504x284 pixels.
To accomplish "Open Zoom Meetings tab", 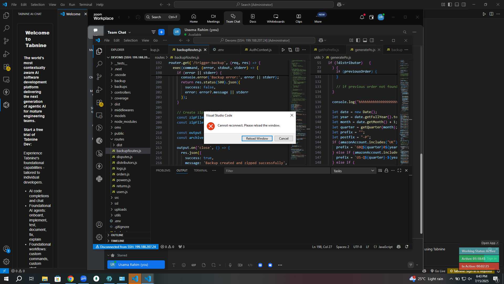I will tap(213, 18).
